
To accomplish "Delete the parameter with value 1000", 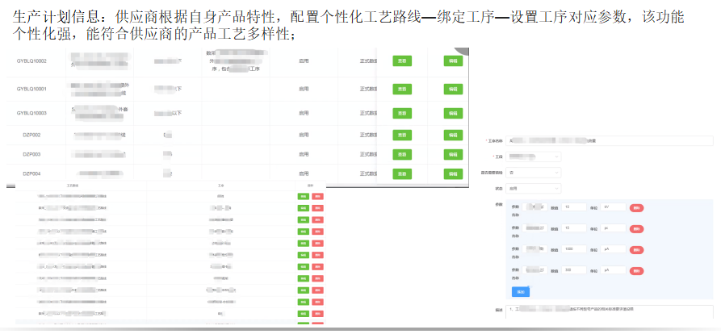I will click(636, 250).
